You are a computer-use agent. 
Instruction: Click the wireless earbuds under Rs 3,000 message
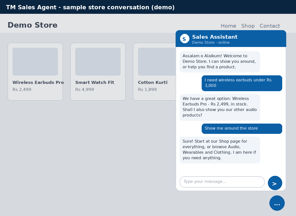point(242,83)
